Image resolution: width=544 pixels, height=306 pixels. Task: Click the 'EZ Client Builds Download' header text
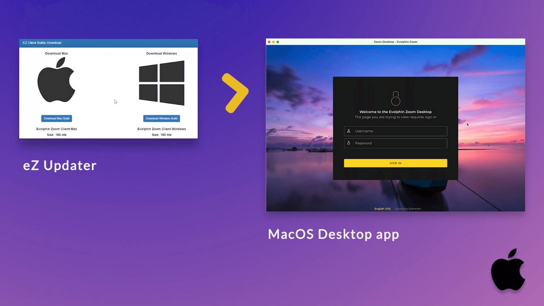pyautogui.click(x=42, y=43)
